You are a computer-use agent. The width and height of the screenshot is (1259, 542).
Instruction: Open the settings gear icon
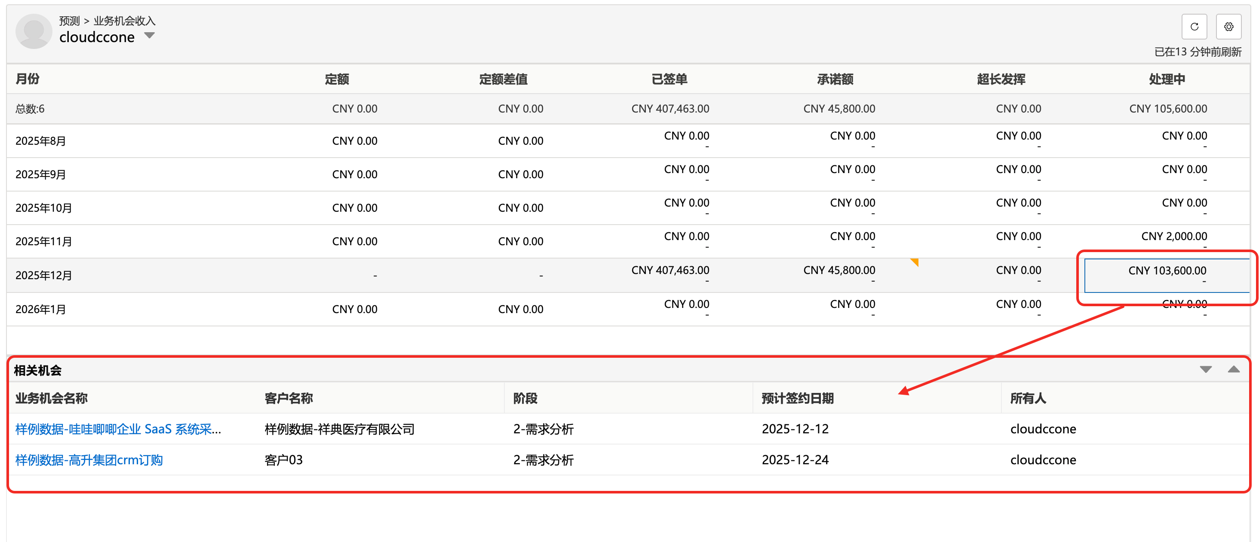tap(1228, 27)
